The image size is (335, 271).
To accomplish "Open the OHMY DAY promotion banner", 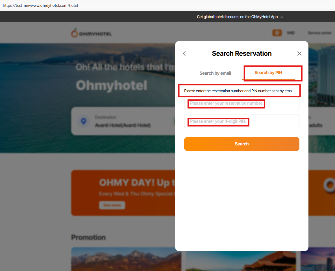I will 123,193.
